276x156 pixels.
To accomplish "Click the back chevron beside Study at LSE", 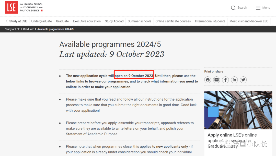I will coord(6,21).
